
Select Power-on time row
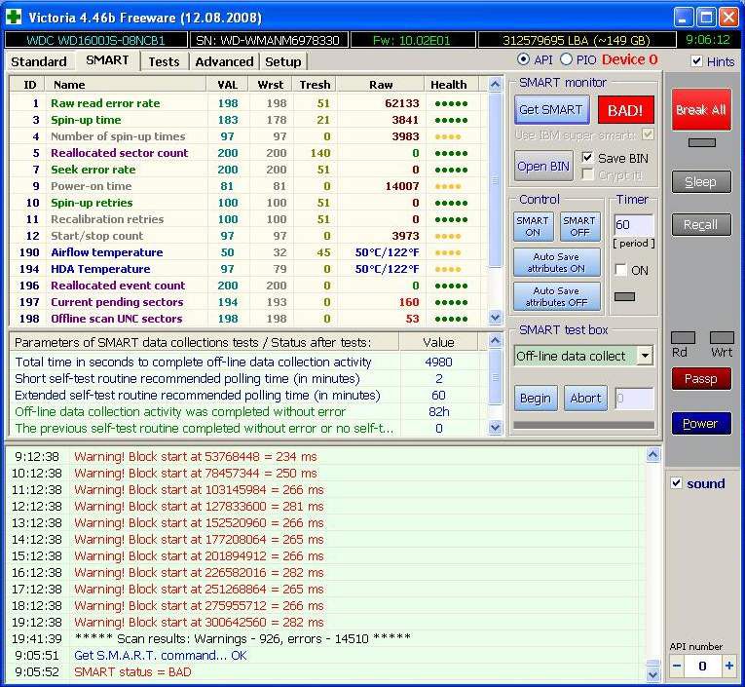pyautogui.click(x=247, y=186)
